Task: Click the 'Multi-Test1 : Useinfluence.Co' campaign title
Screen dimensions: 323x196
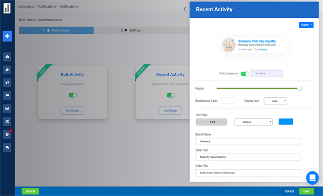Action: (41, 20)
